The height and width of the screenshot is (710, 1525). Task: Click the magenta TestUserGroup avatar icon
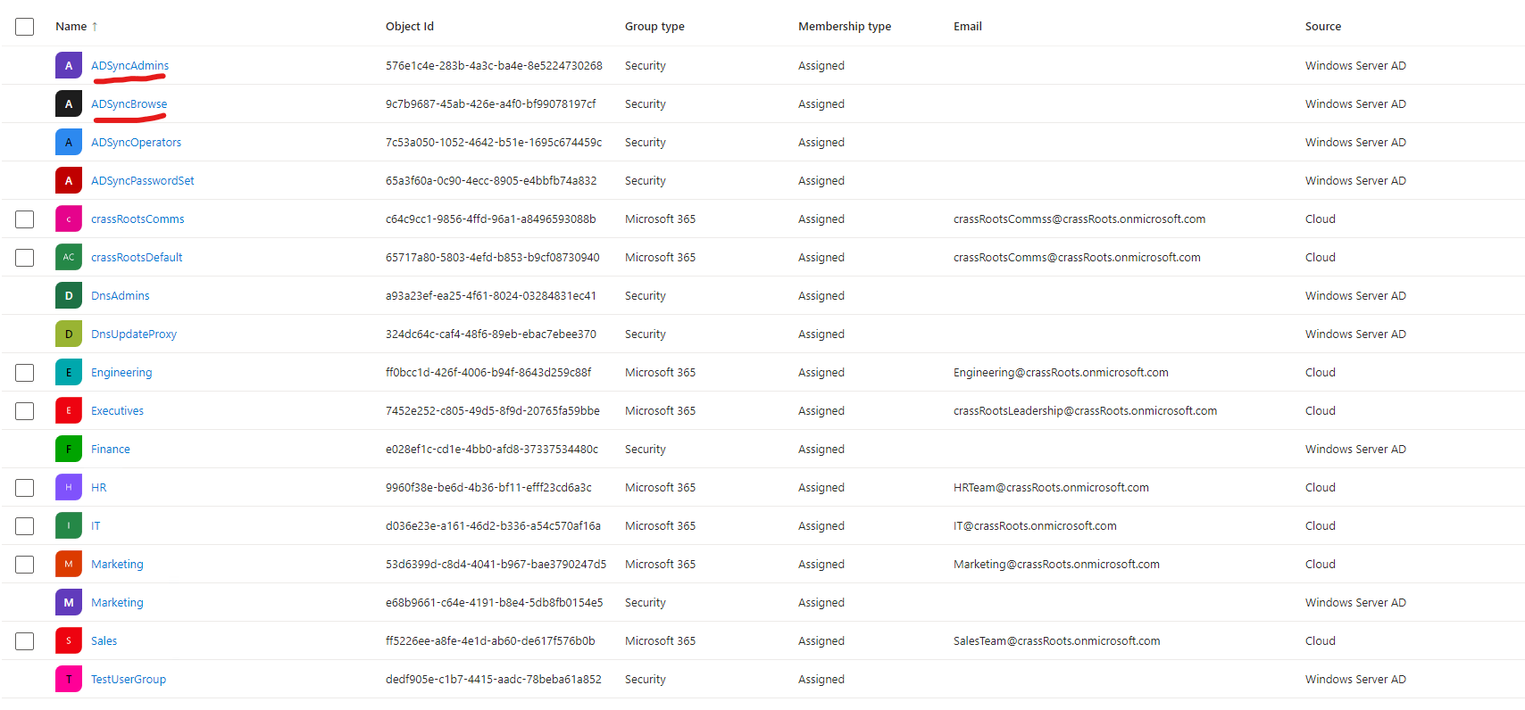tap(69, 680)
